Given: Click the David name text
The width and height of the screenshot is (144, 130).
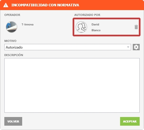Looking at the screenshot, I should click(x=95, y=25).
